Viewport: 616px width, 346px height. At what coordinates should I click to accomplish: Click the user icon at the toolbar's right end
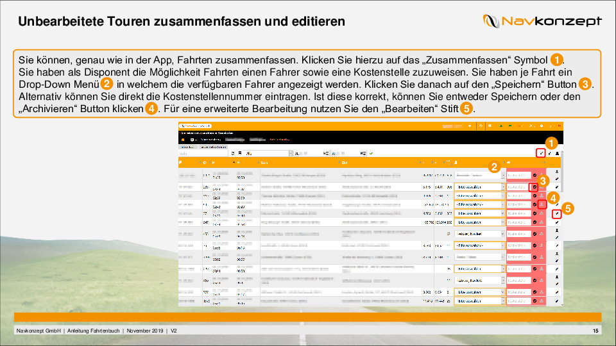pos(557,153)
